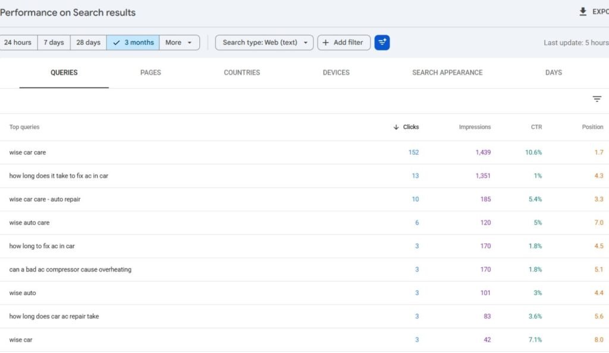Click the 7.0 position value
The width and height of the screenshot is (609, 353).
click(599, 223)
